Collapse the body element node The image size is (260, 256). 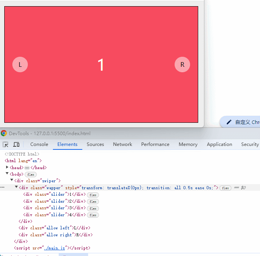tap(7, 173)
